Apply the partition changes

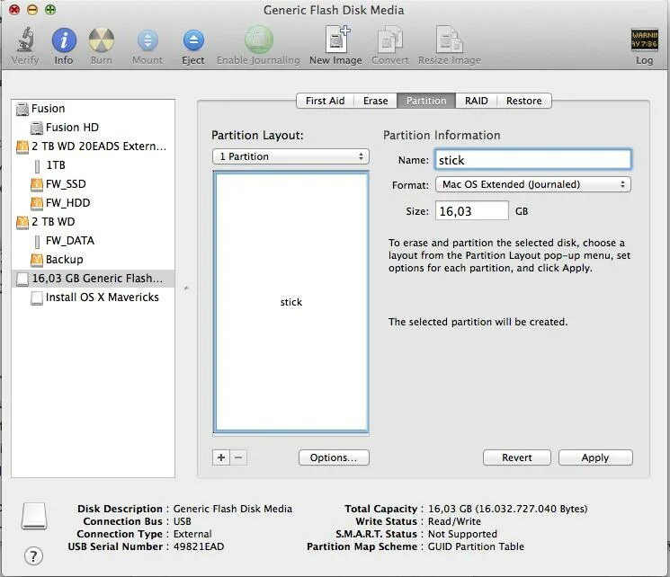(595, 457)
